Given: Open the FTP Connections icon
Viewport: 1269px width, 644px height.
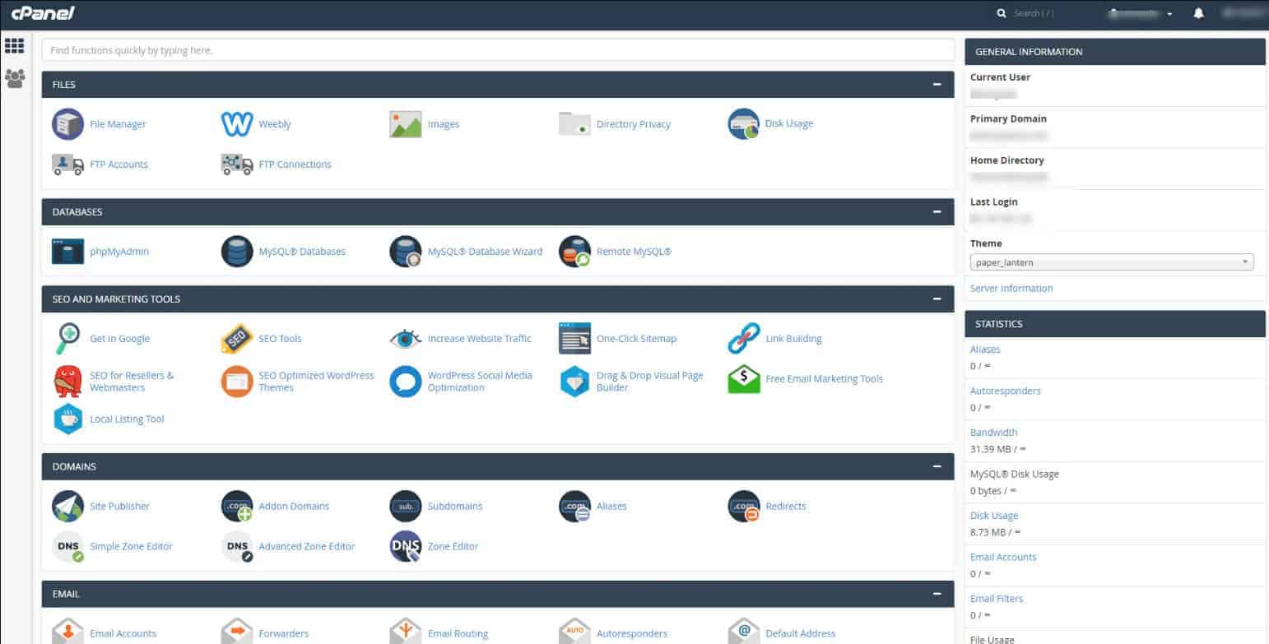Looking at the screenshot, I should [237, 164].
